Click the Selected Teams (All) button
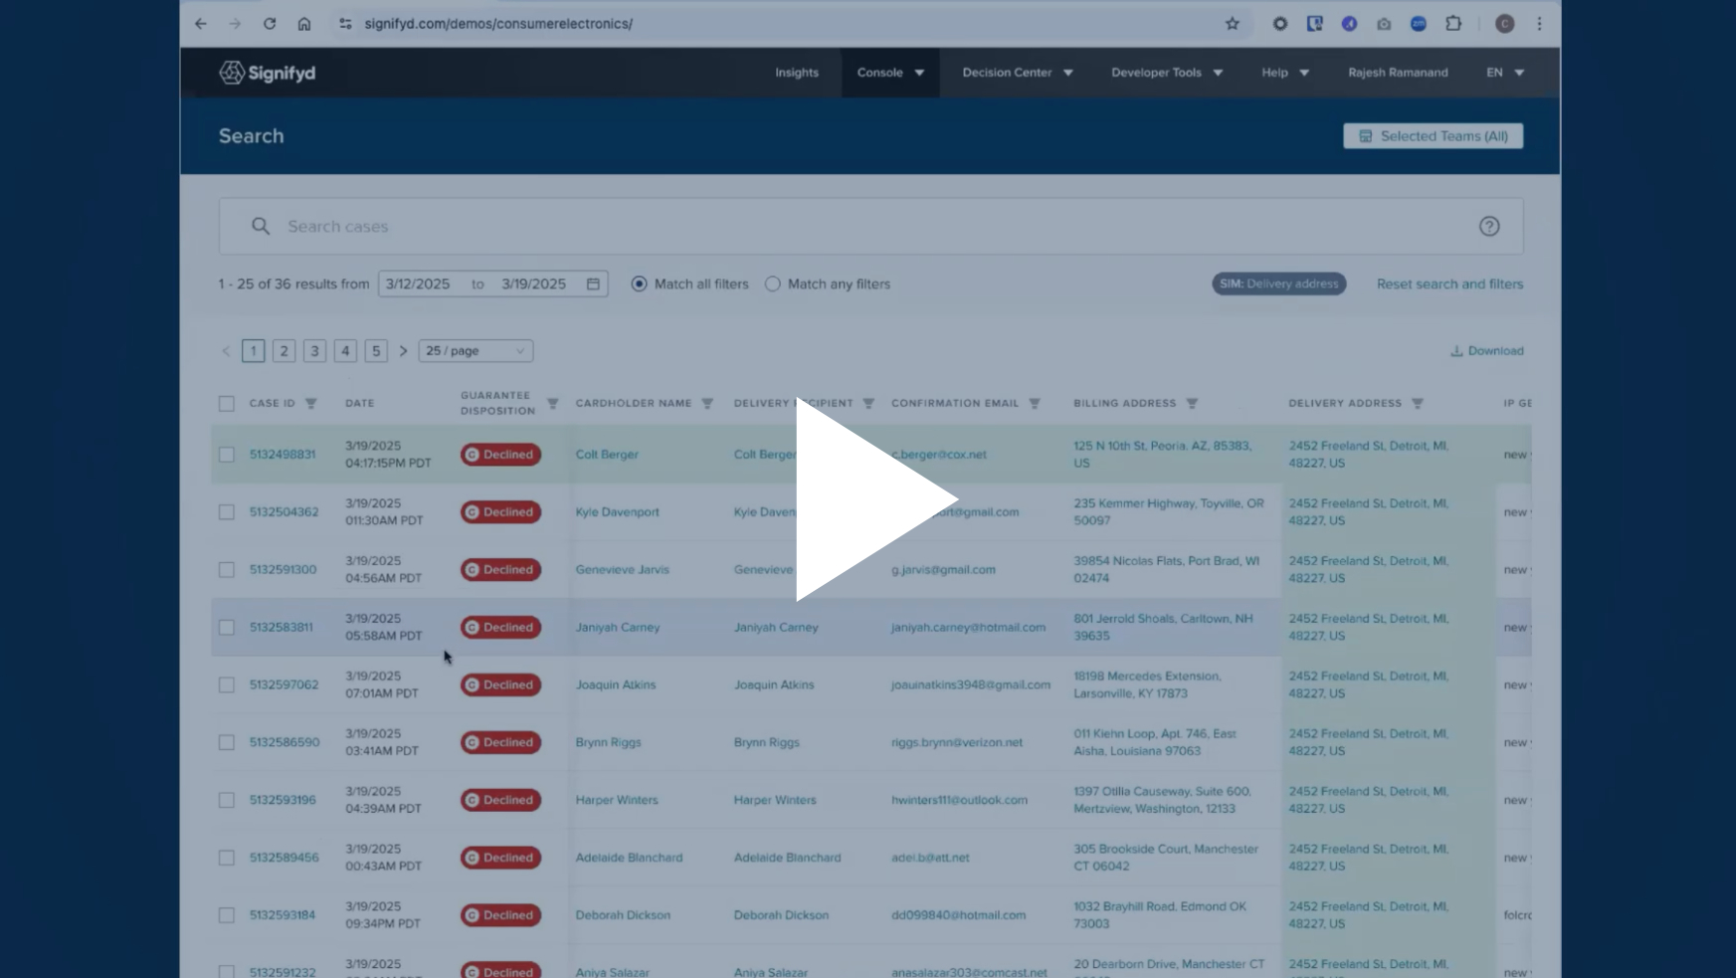The height and width of the screenshot is (978, 1736). coord(1433,136)
